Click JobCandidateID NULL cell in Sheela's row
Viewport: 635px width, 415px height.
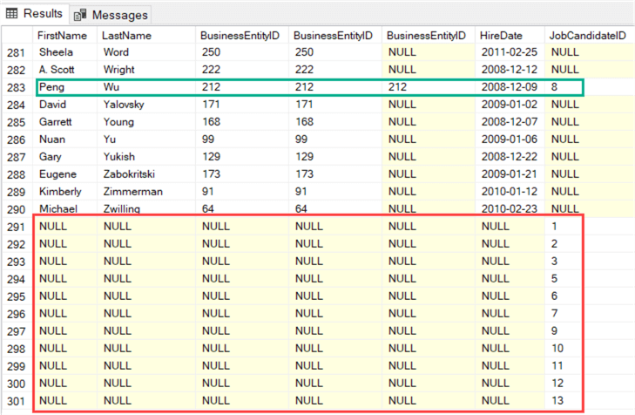point(589,52)
